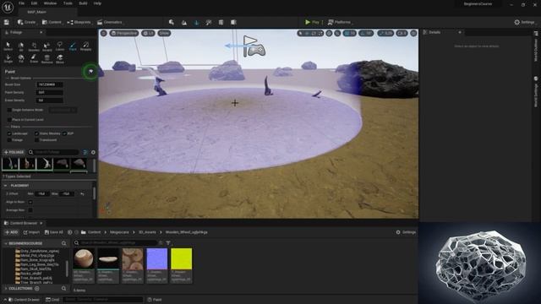The width and height of the screenshot is (541, 304).
Task: Enable Place in Current Level
Action: (x=9, y=120)
